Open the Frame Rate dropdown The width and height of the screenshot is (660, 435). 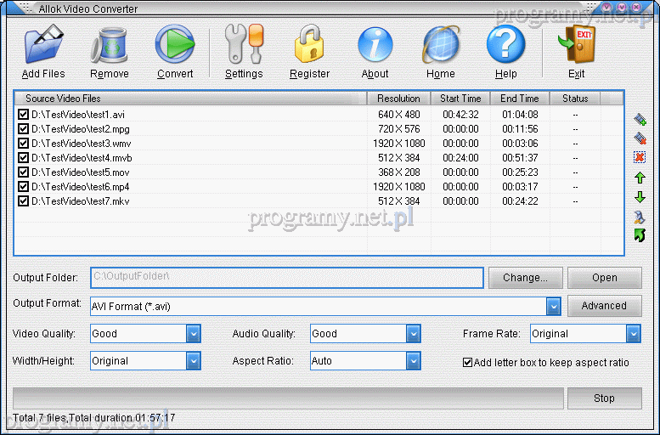click(633, 334)
